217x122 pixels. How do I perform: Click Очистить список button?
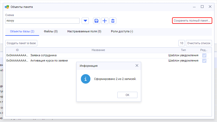click(199, 43)
